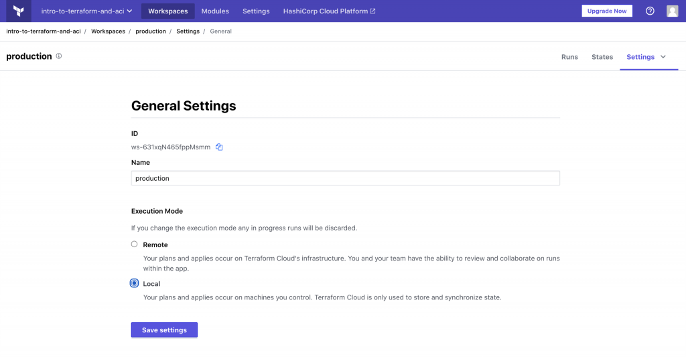
Task: Click the production breadcrumb link
Action: (150, 31)
